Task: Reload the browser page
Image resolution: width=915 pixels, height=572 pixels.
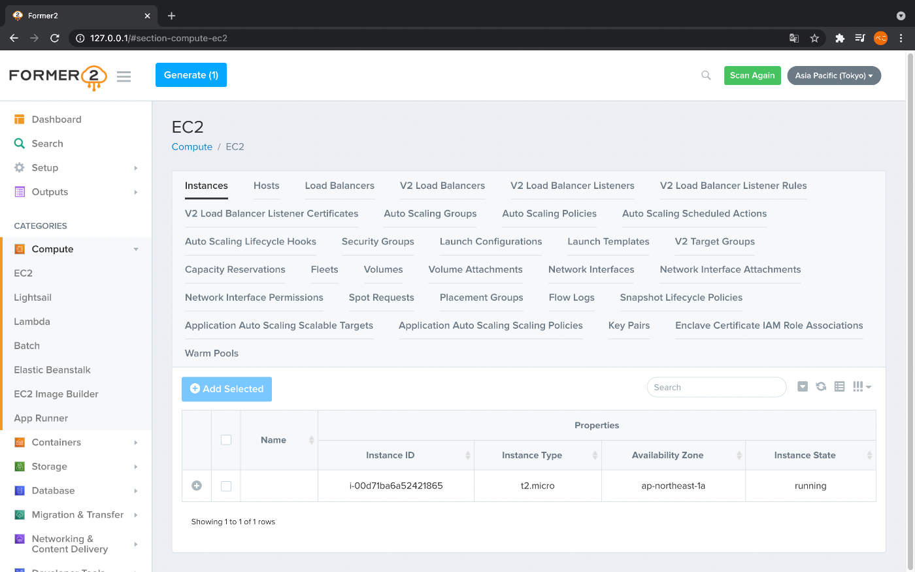Action: [54, 38]
